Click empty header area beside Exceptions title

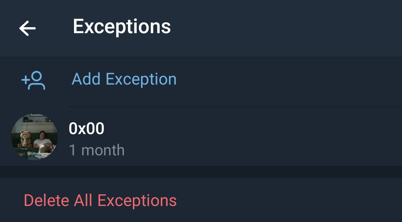(x=290, y=28)
